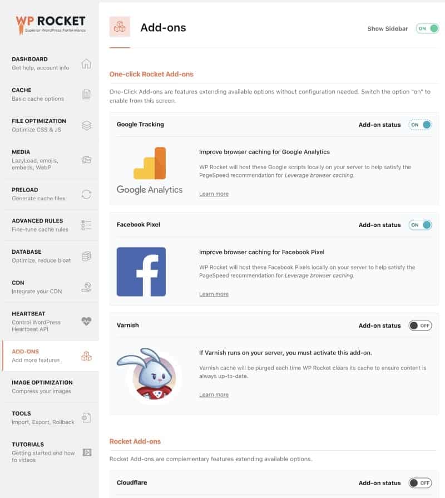Enable the Cloudflare add-on toggle
Screen dimensions: 445x498
coord(420,483)
